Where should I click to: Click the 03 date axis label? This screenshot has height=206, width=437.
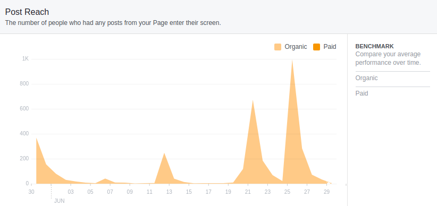click(71, 192)
